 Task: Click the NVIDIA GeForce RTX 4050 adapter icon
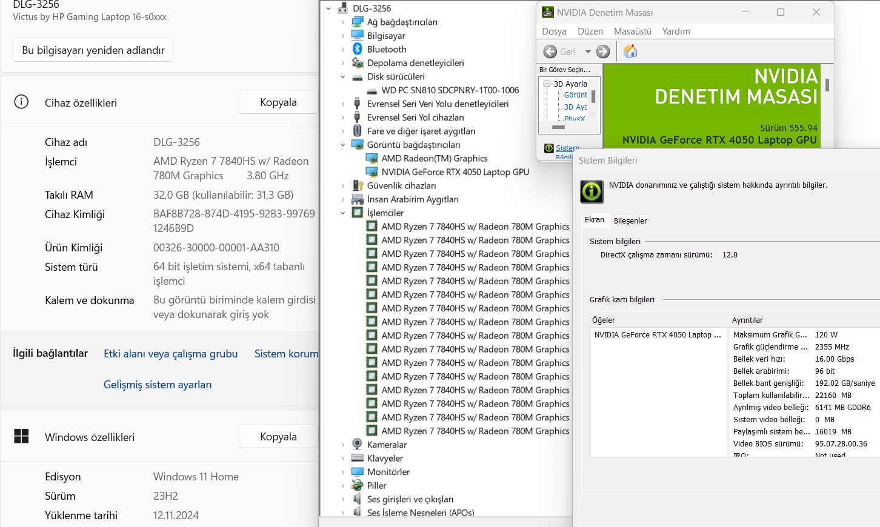pos(372,172)
